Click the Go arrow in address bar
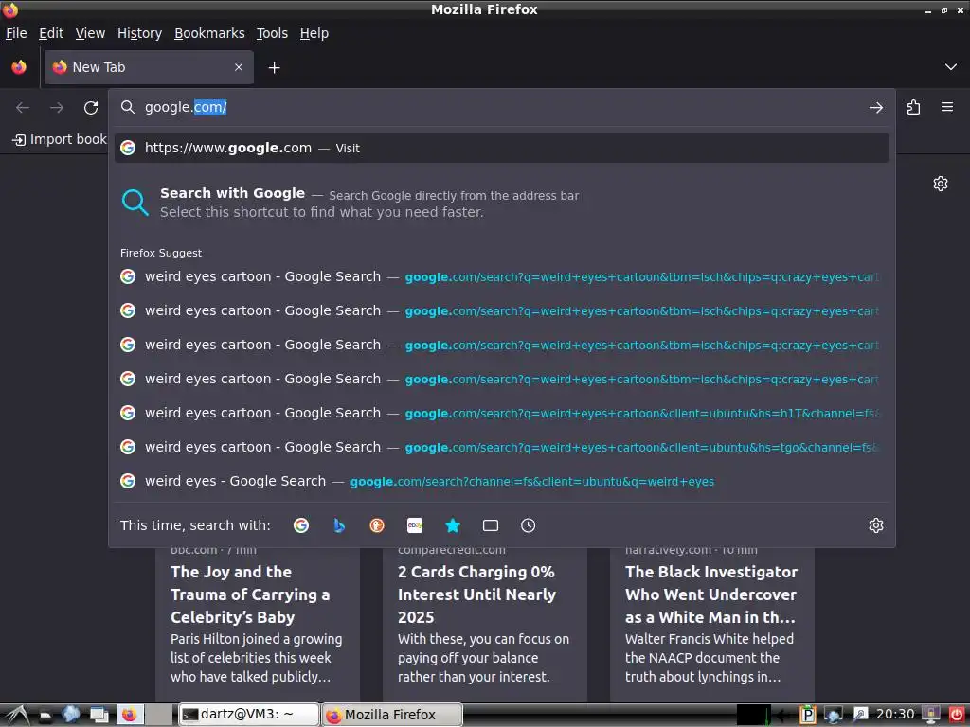The image size is (970, 727). [875, 108]
